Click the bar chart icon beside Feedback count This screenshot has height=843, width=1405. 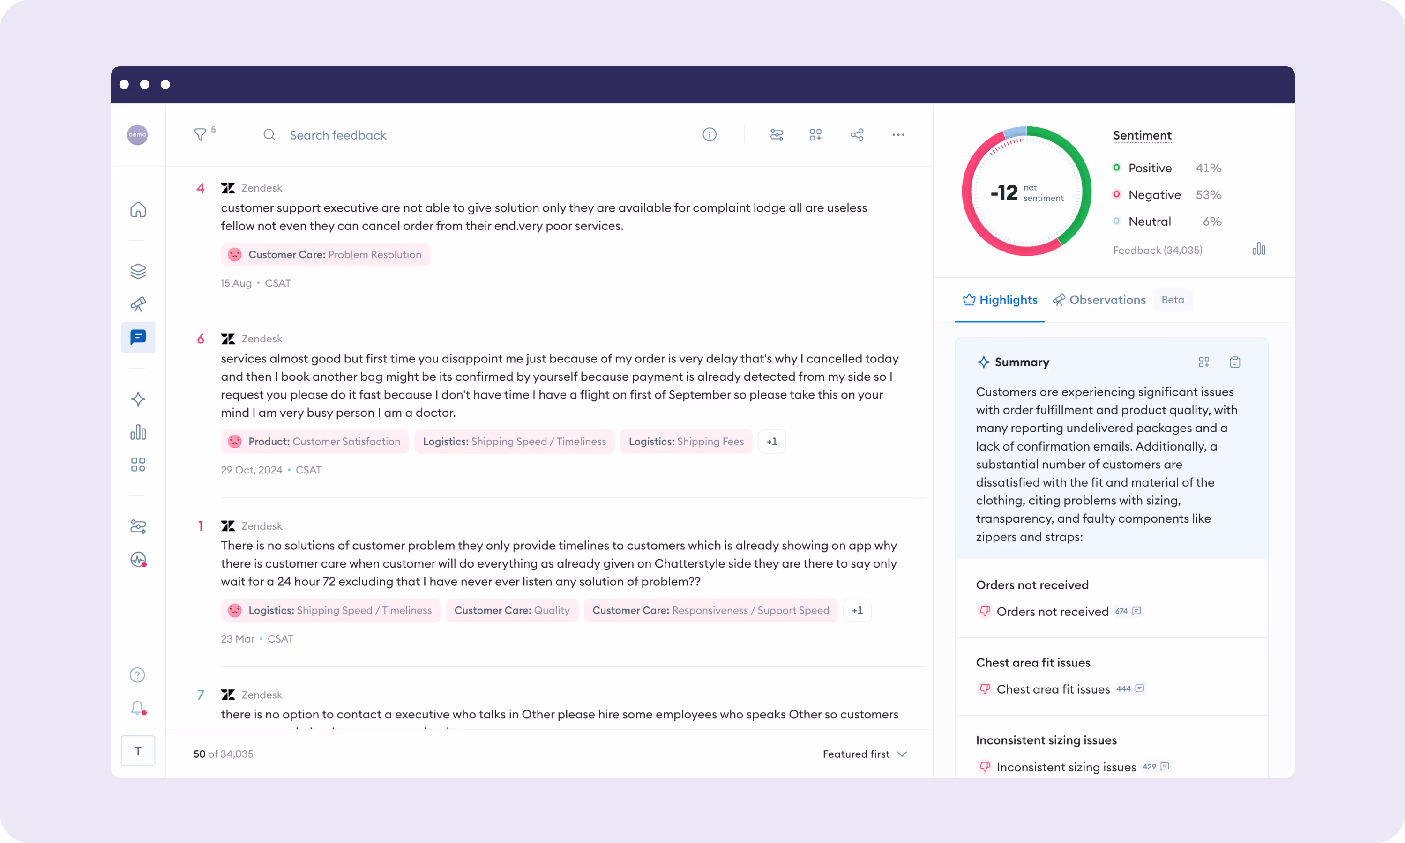coord(1258,249)
